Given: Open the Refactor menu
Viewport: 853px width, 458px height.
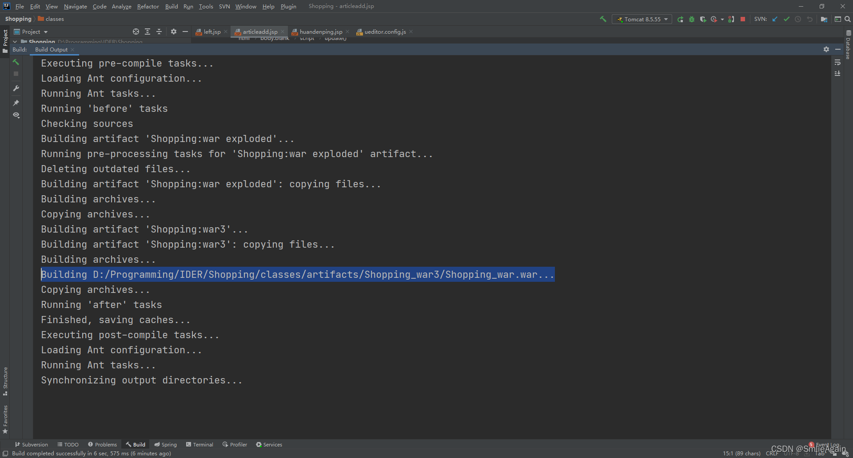Looking at the screenshot, I should [x=148, y=6].
